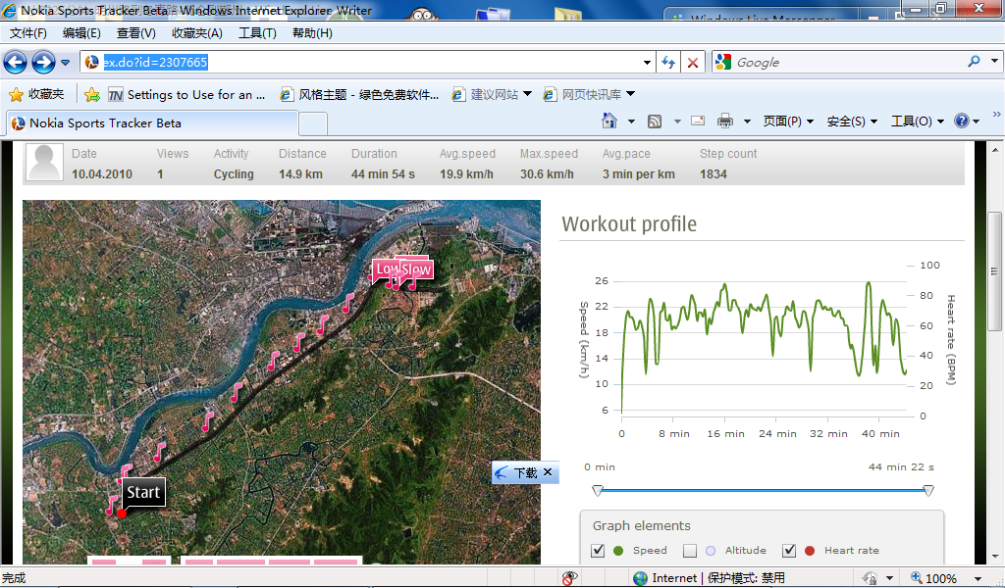Go back with the browser Back arrow

[x=16, y=62]
